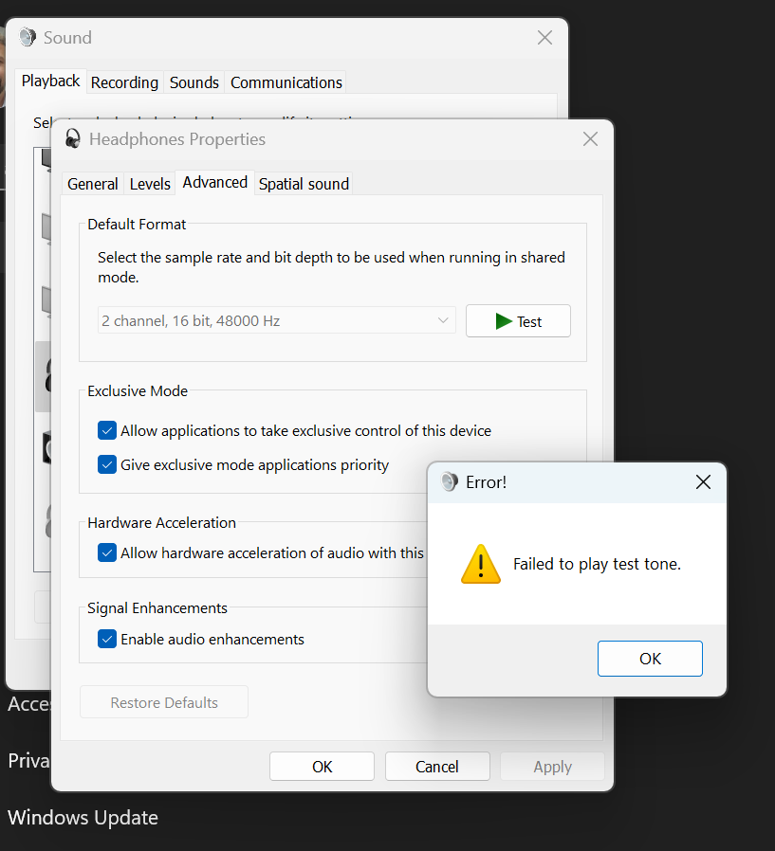775x851 pixels.
Task: Open the Spatial sound tab
Action: tap(303, 183)
